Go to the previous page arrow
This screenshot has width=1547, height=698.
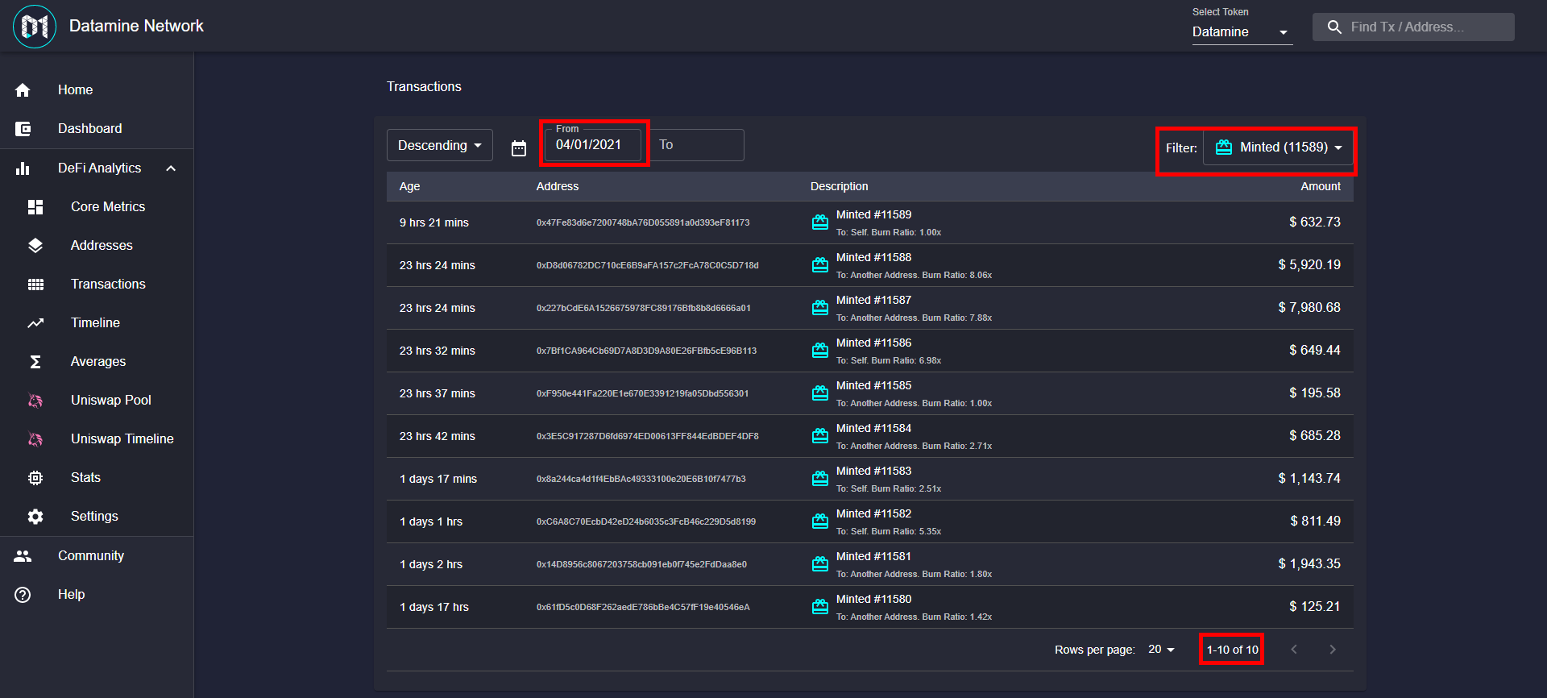[1294, 650]
